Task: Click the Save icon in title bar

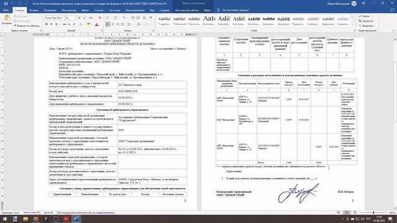Action: (x=6, y=4)
